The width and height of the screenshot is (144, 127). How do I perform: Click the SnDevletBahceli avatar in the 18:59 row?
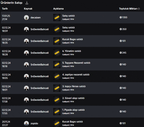click(26, 29)
